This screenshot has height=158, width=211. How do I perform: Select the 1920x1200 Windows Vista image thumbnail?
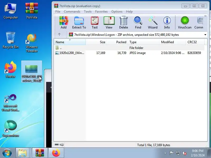click(x=32, y=71)
